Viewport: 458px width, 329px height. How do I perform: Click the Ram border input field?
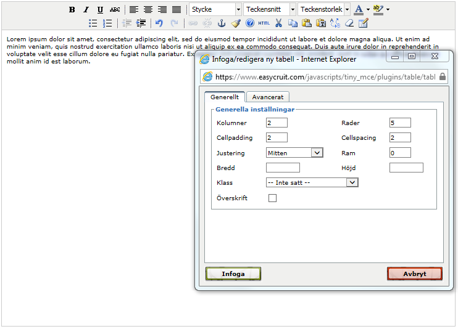[400, 153]
